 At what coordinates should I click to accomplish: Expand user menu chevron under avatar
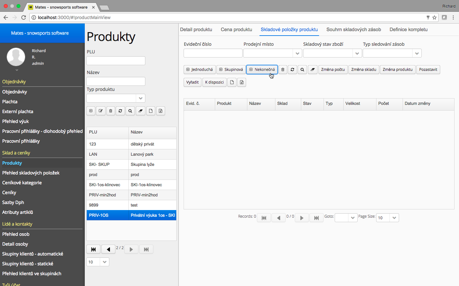(17, 70)
